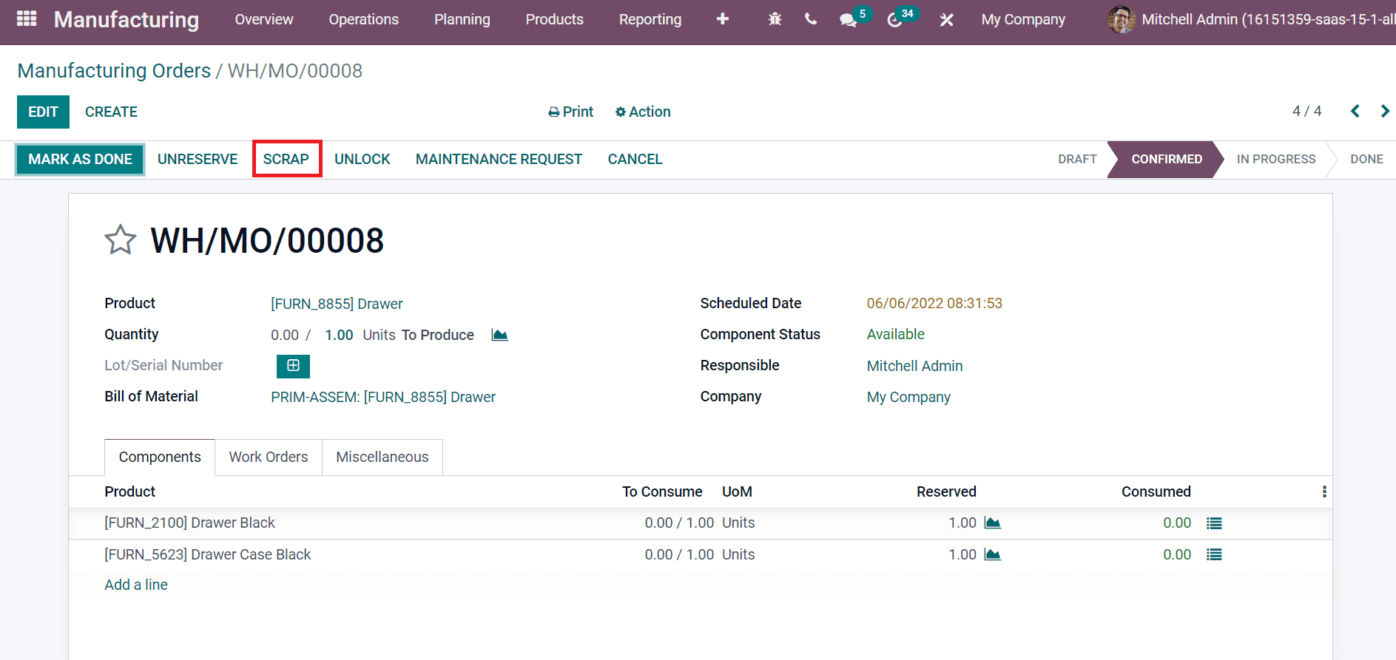
Task: Open the Action dropdown
Action: pyautogui.click(x=643, y=112)
